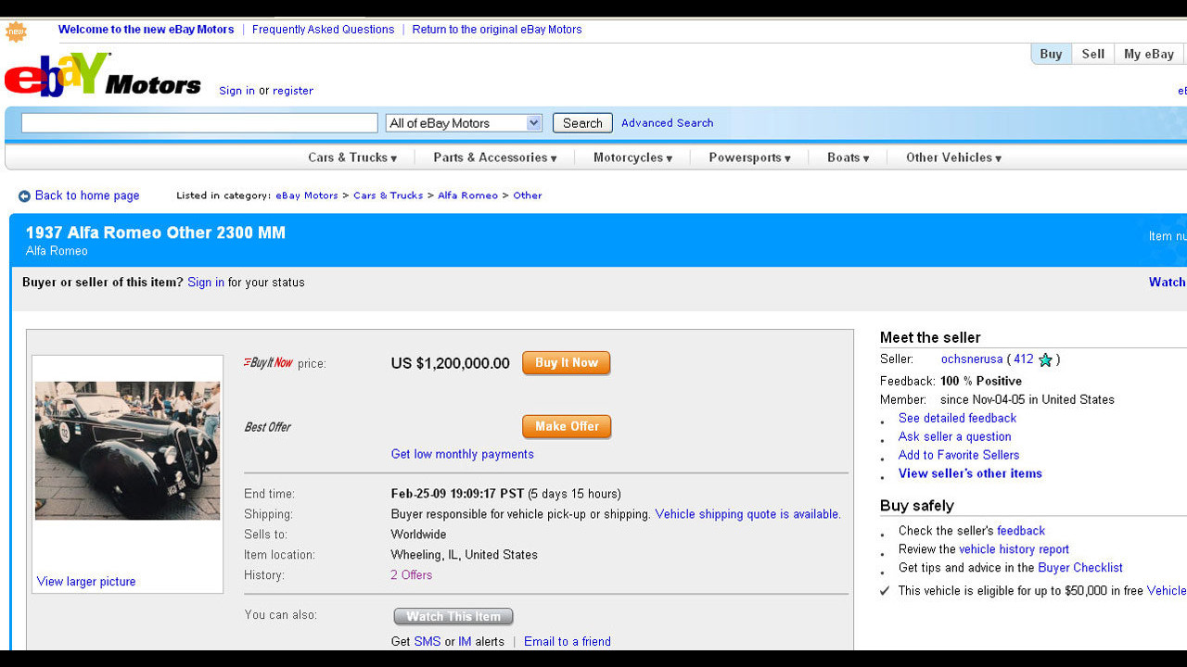
Task: Click the seller's feedback star icon
Action: (x=1045, y=359)
